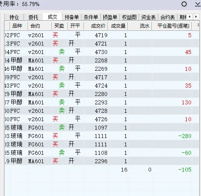Select the 成交 tab
The image size is (201, 196).
tap(52, 17)
